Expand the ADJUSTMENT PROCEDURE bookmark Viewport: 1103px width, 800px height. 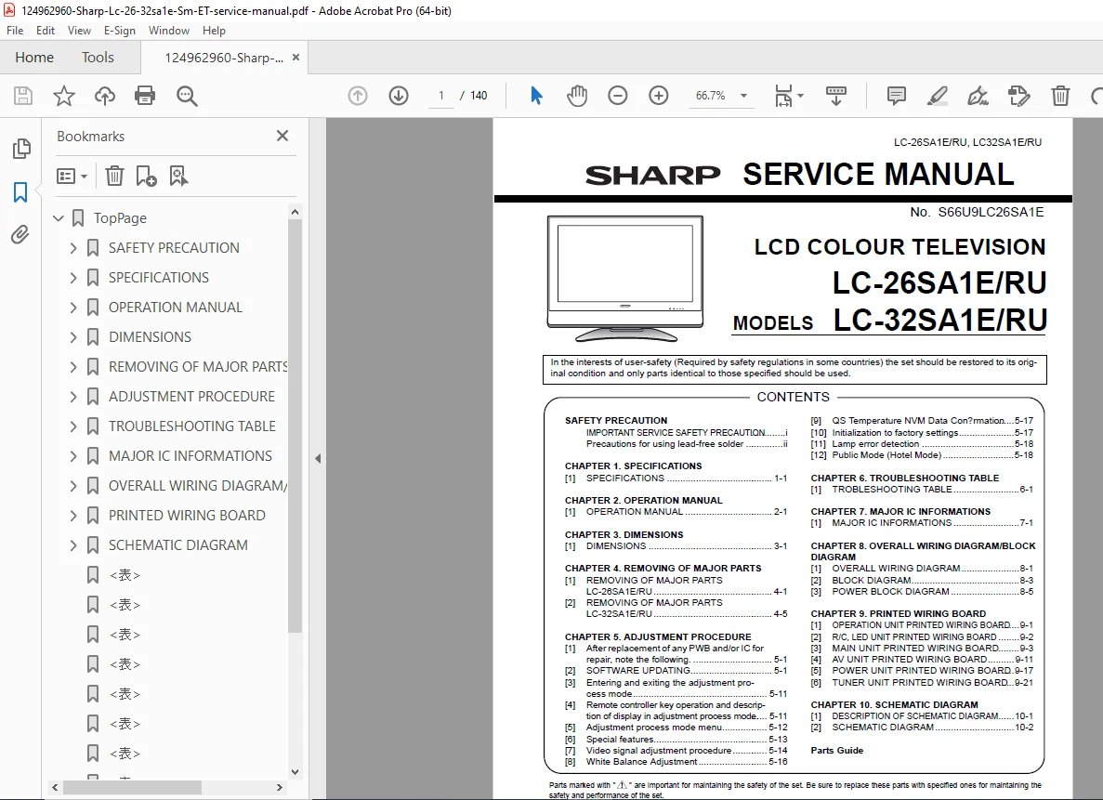(73, 397)
